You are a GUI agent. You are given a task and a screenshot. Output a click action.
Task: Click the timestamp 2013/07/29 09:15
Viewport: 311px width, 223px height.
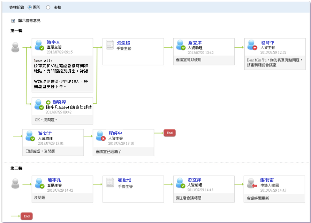coord(60,52)
